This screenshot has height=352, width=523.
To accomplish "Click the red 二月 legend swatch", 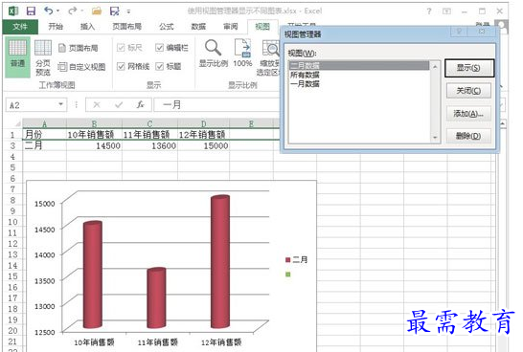I will [288, 260].
